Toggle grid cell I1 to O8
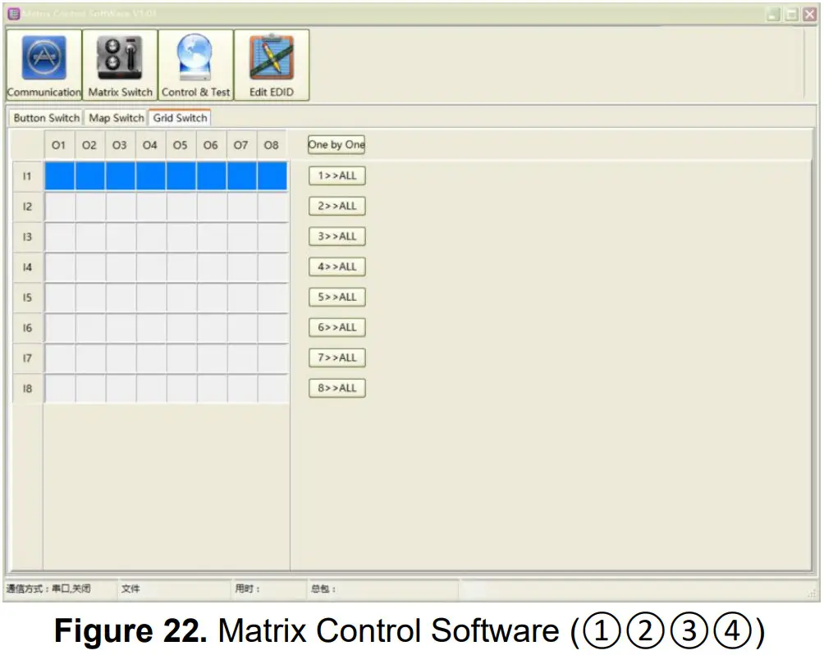 272,175
